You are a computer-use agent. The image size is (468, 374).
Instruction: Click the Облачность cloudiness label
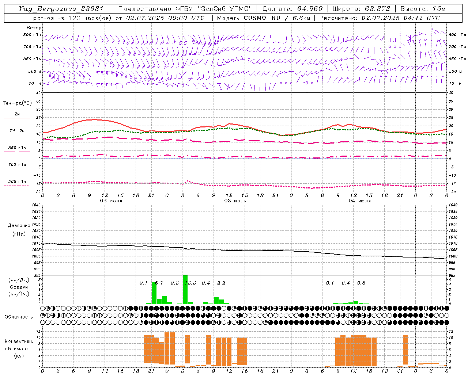(x=19, y=317)
